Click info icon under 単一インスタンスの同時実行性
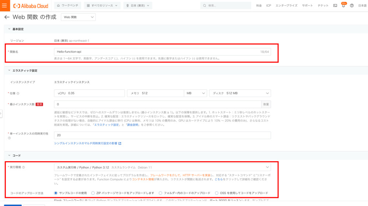The height and width of the screenshot is (206, 368). click(x=10, y=138)
